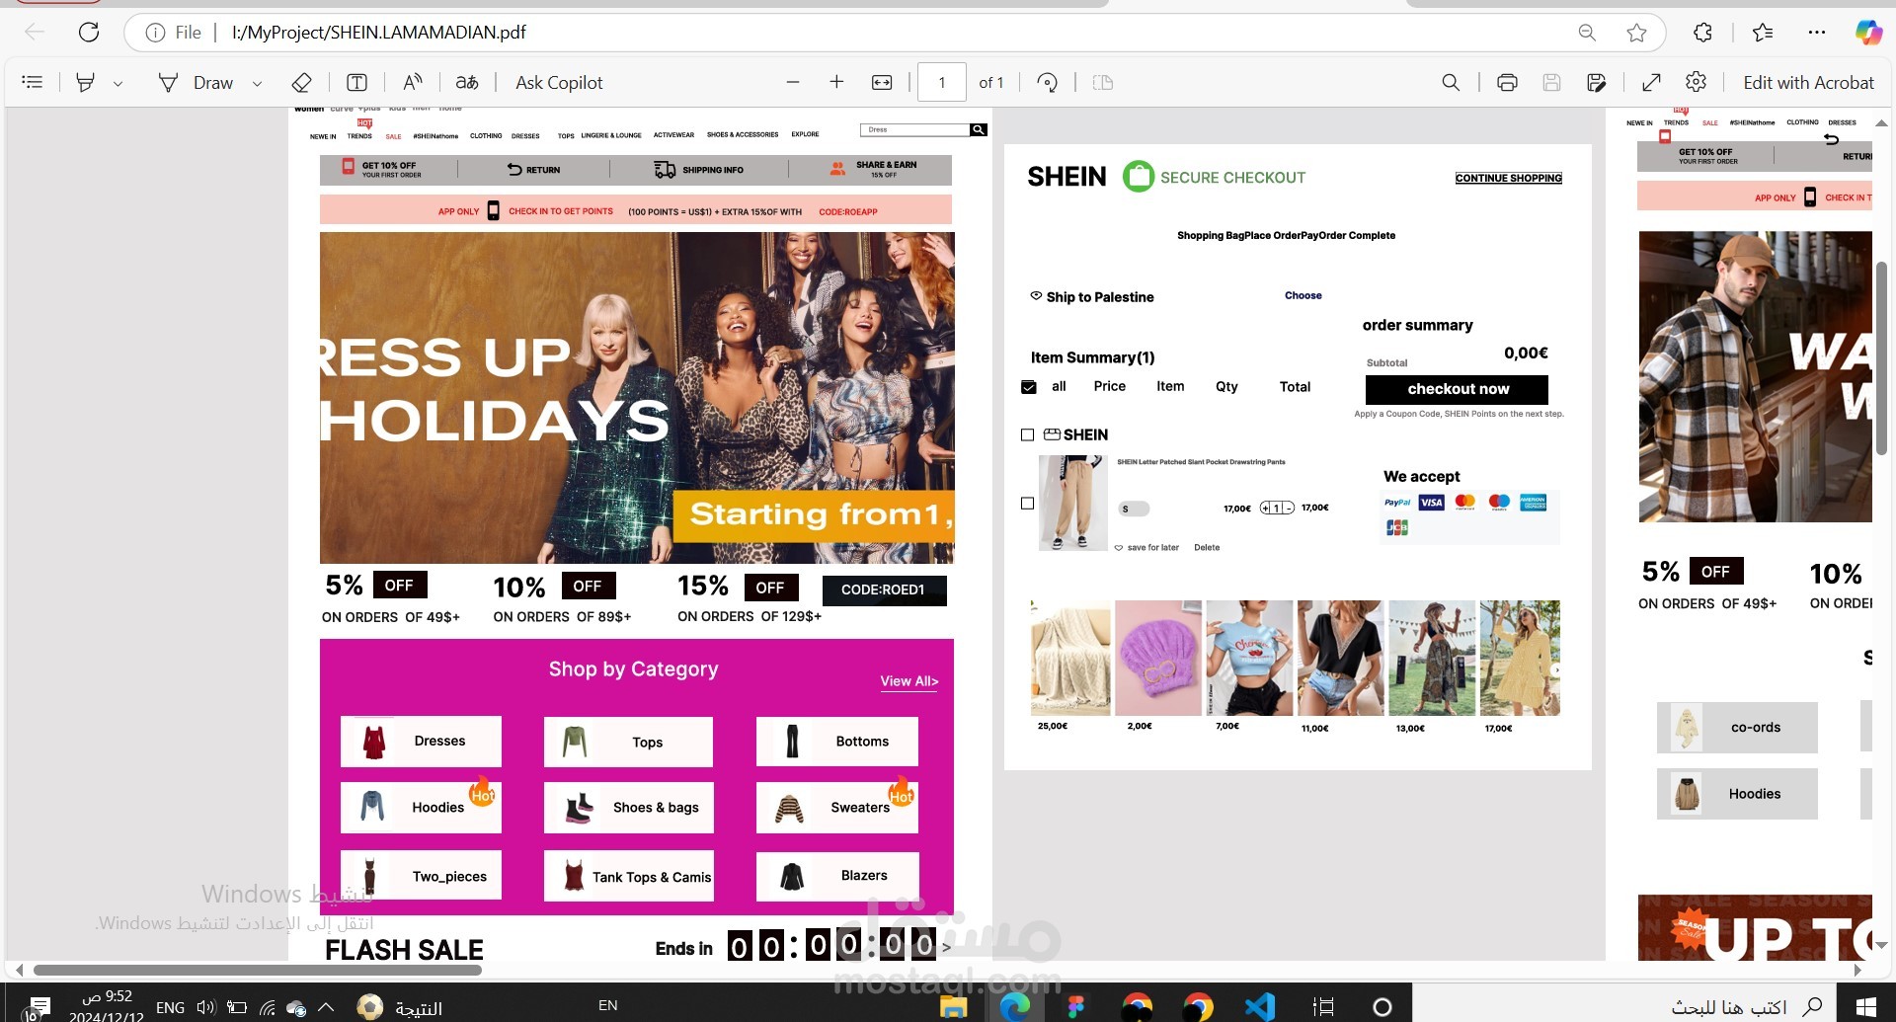Viewport: 1896px width, 1022px height.
Task: Click Ask Copilot in the PDF toolbar
Action: [559, 83]
